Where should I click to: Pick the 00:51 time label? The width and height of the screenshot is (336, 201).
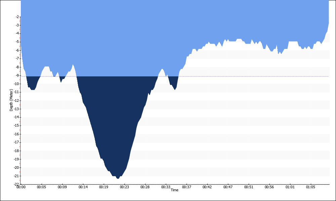tap(249, 187)
